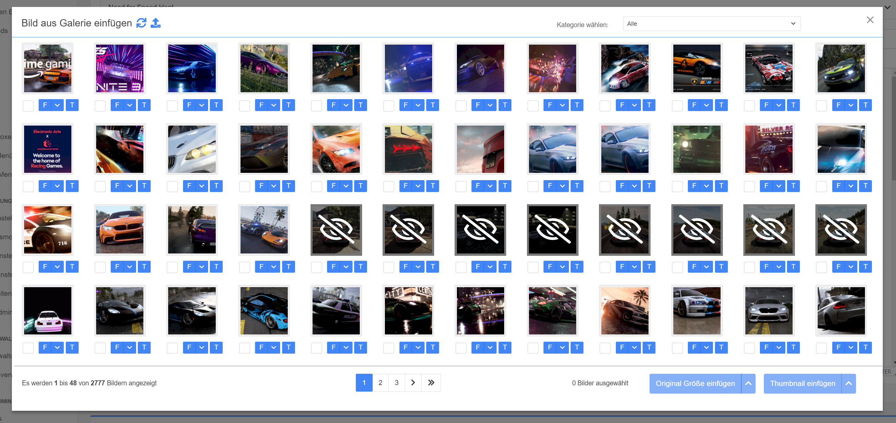
Task: Open the blue camo car thumbnail
Action: [264, 311]
